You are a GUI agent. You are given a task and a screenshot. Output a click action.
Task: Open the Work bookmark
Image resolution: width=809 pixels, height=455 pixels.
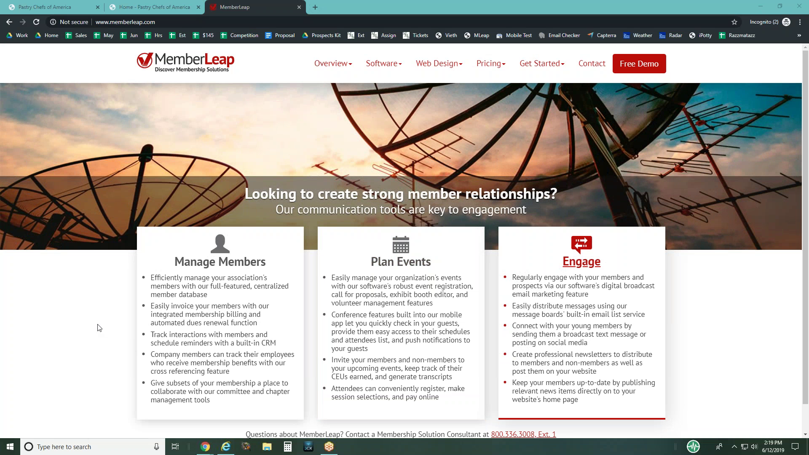click(17, 35)
